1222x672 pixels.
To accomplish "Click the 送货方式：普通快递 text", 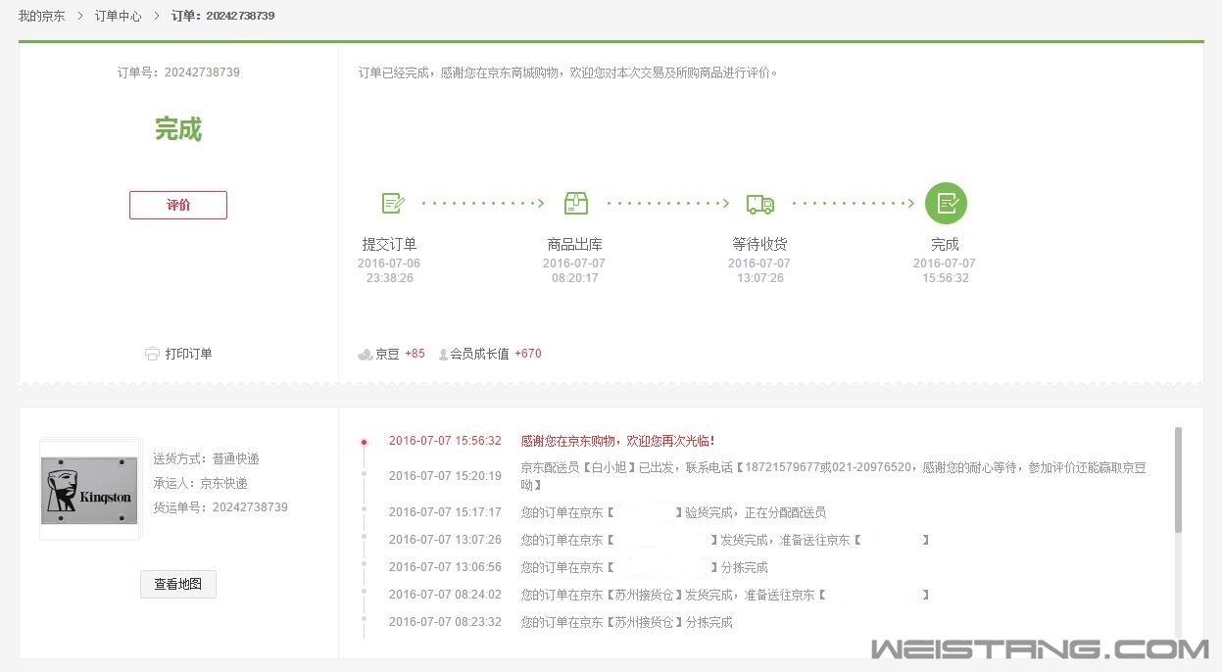I will pyautogui.click(x=206, y=458).
